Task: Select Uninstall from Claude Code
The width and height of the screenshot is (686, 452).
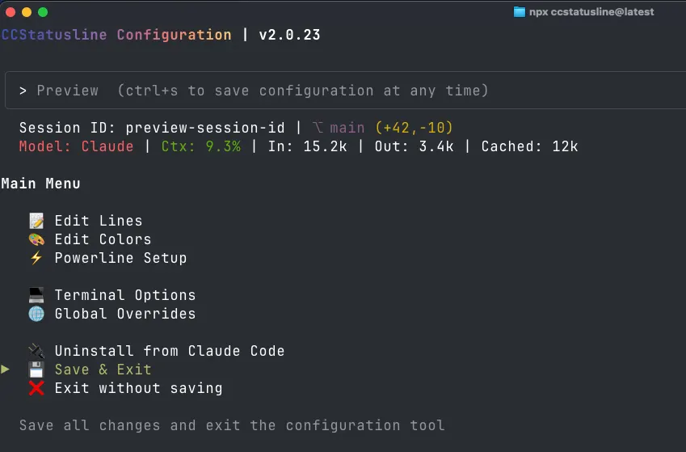Action: pos(170,351)
